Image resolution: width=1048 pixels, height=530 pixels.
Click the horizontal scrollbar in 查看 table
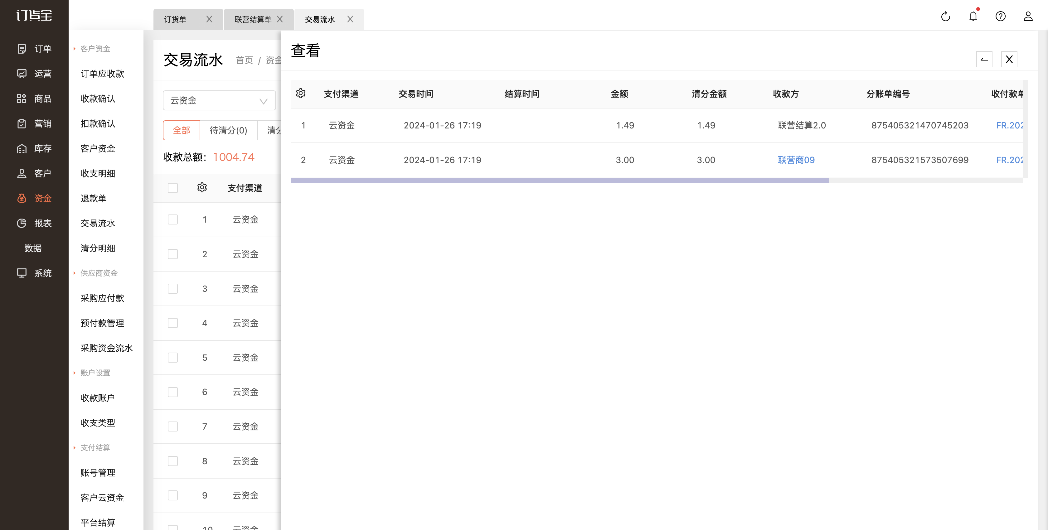pyautogui.click(x=559, y=180)
